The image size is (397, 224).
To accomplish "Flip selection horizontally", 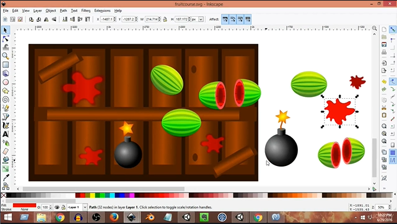I will (x=46, y=19).
